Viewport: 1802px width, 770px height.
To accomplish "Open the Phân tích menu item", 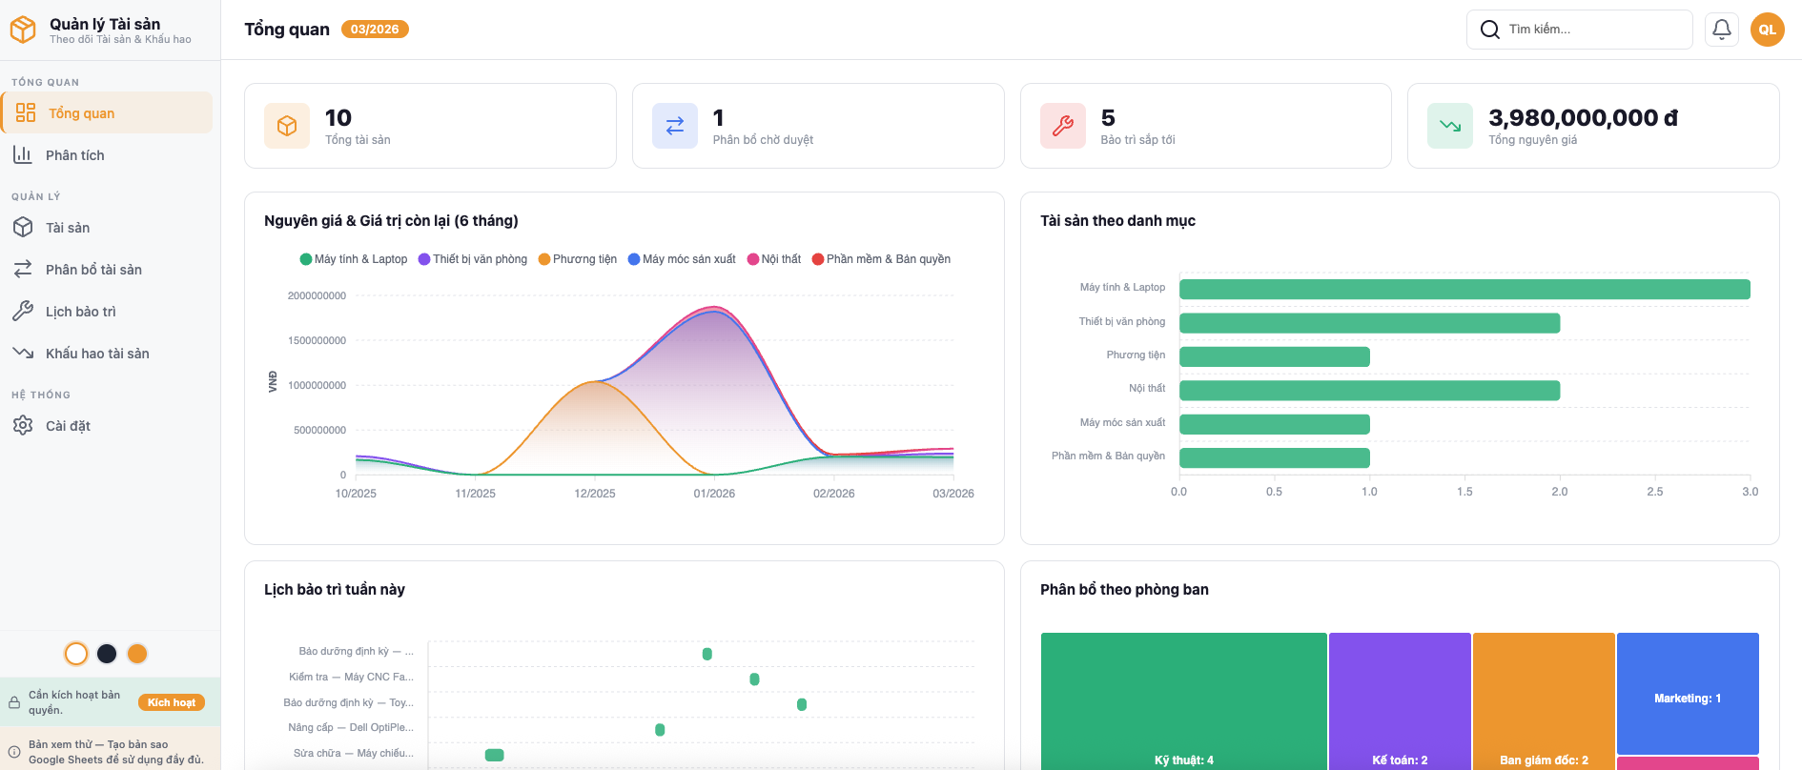I will 74,155.
